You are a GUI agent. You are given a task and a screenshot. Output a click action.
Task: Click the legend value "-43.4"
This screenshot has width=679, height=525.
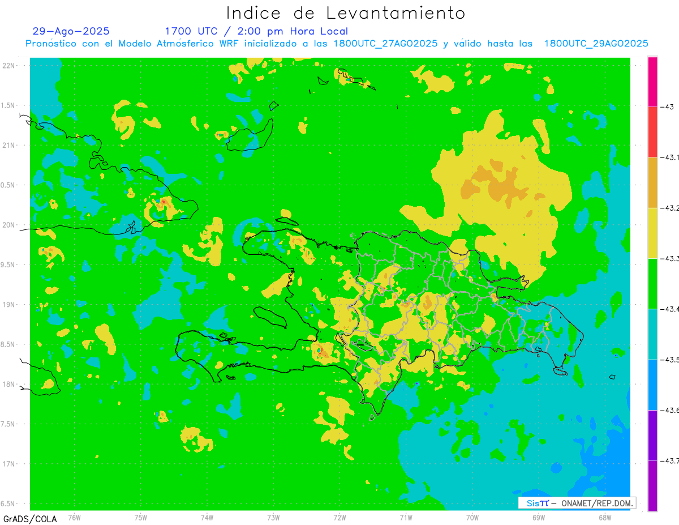(669, 309)
